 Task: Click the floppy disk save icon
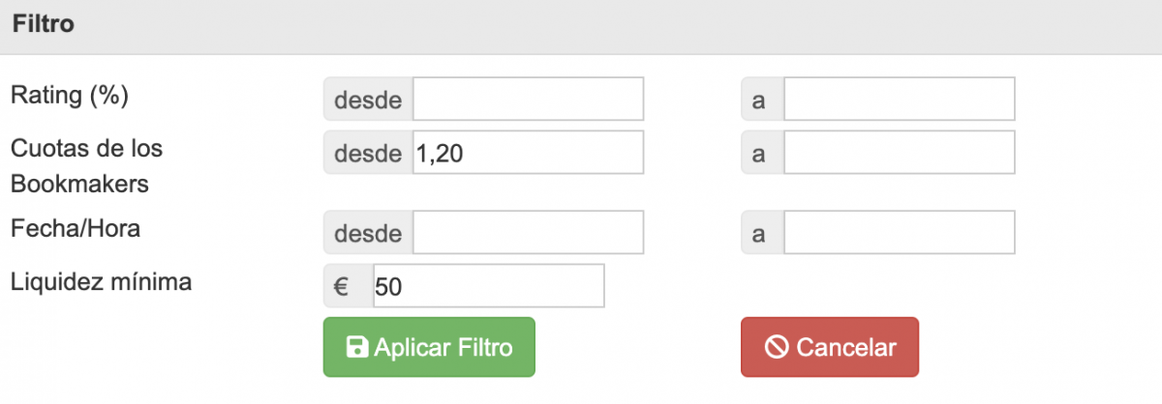click(357, 348)
